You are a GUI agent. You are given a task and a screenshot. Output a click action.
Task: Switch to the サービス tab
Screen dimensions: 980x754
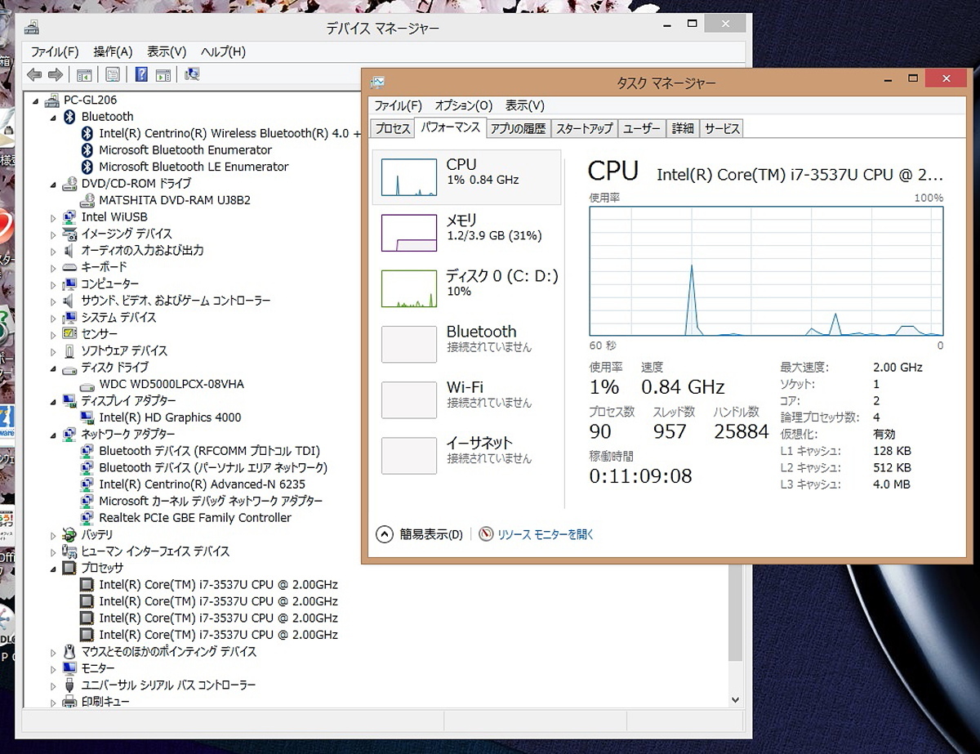(722, 128)
